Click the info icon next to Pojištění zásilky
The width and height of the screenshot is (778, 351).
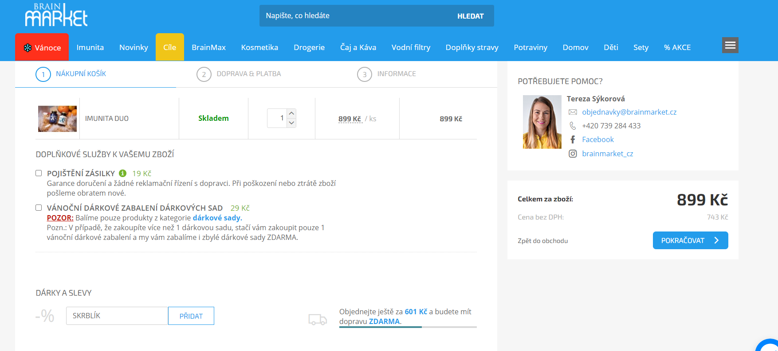[123, 173]
